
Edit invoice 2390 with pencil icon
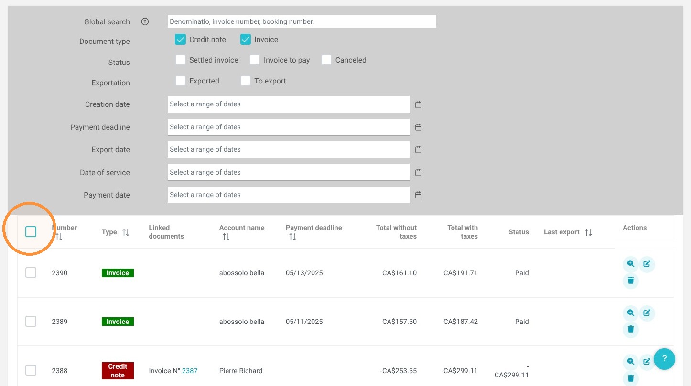[x=647, y=264]
